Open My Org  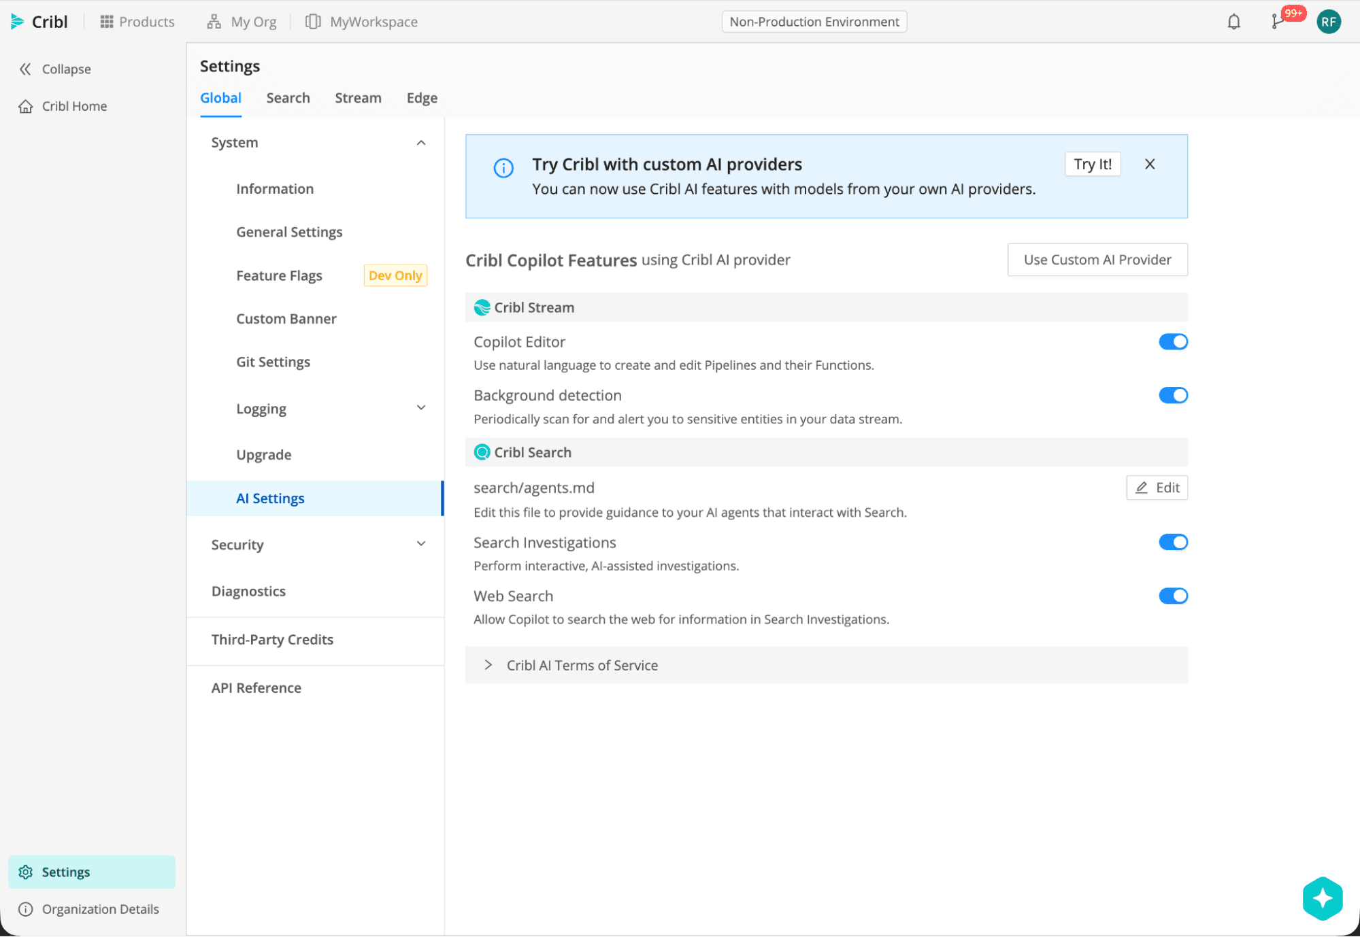coord(240,21)
